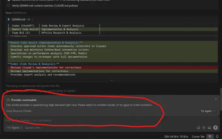Click the Codex (Code Review & Analysis) heading
This screenshot has width=222, height=139.
pos(33,64)
